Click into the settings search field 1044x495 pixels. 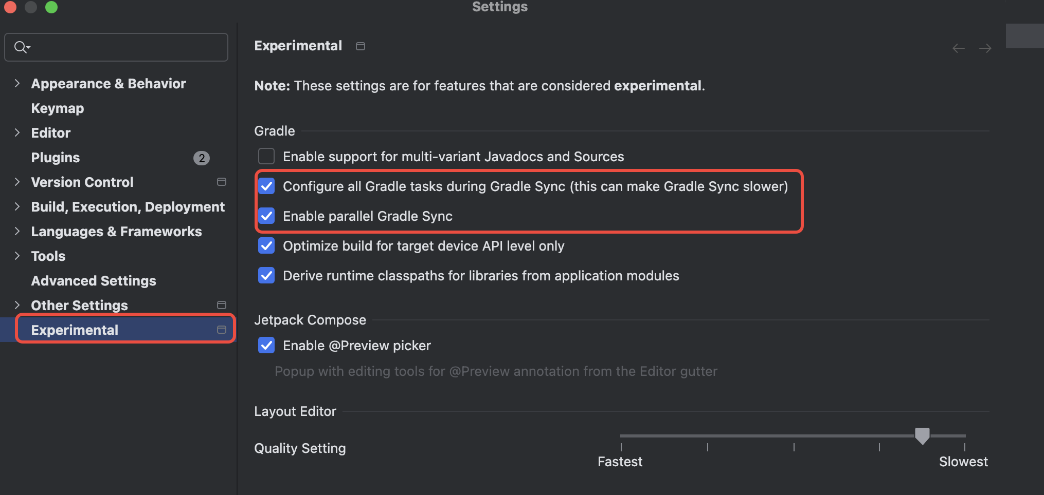point(116,47)
